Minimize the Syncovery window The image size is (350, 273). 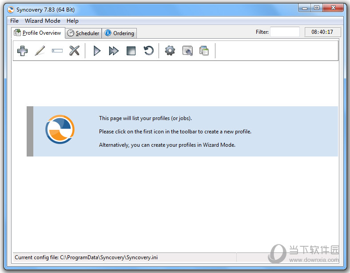pos(304,8)
